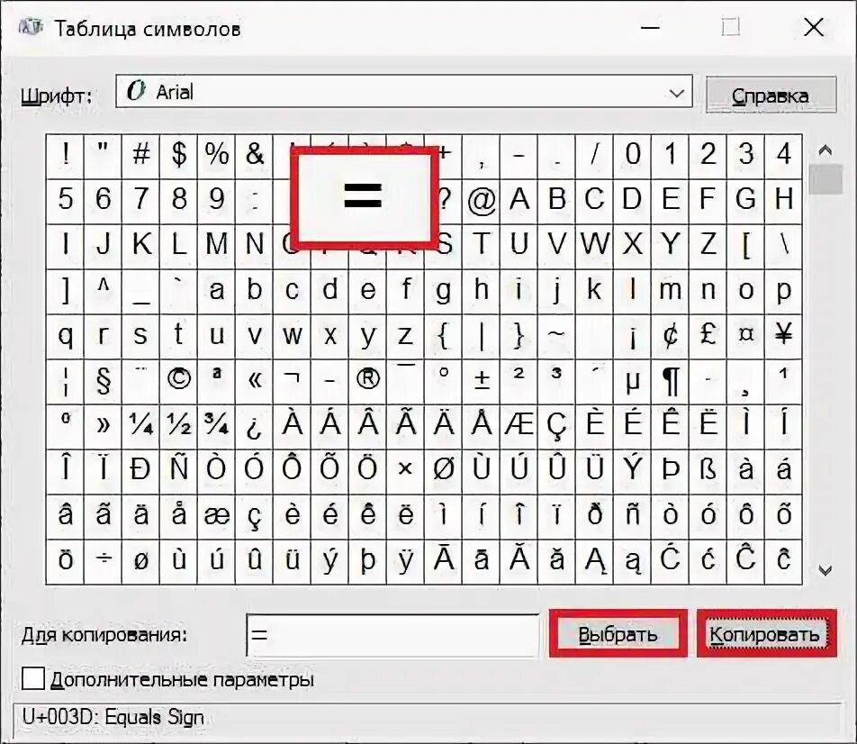Select the { left curly brace

443,337
